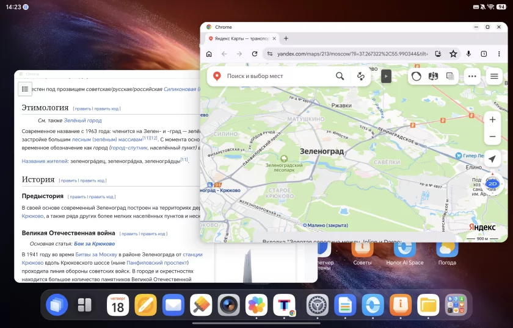Start voice search with microphone icon
This screenshot has width=513, height=328.
coord(468,54)
